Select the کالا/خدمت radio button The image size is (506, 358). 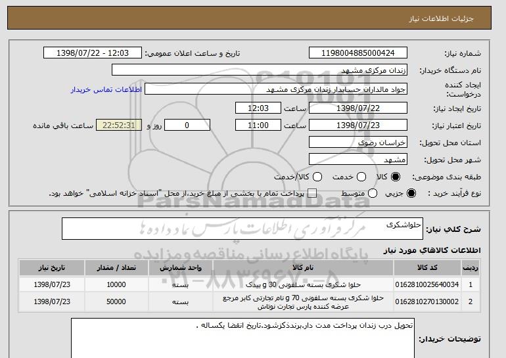coord(317,177)
